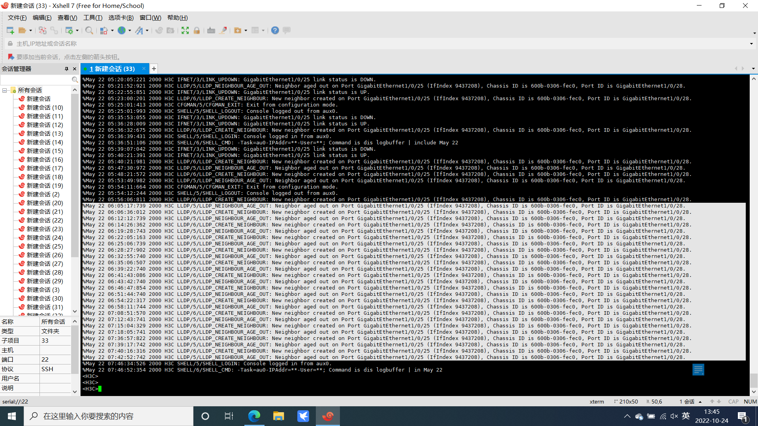The image size is (758, 426).
Task: Switch to the 新建会话 (33) tab
Action: coord(113,69)
